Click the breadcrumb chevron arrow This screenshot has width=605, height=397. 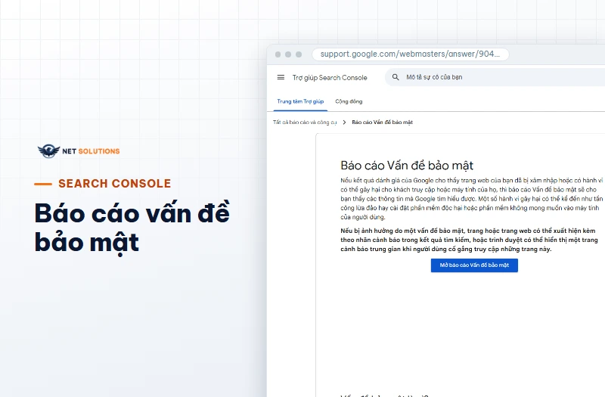pyautogui.click(x=344, y=123)
